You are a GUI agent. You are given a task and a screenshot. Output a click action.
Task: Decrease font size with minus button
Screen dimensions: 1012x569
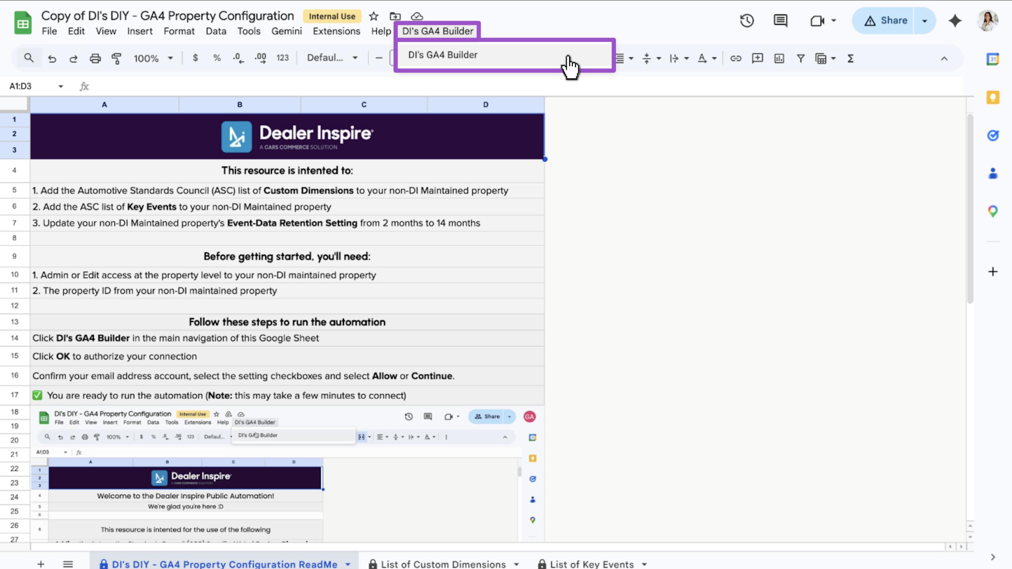pyautogui.click(x=379, y=58)
